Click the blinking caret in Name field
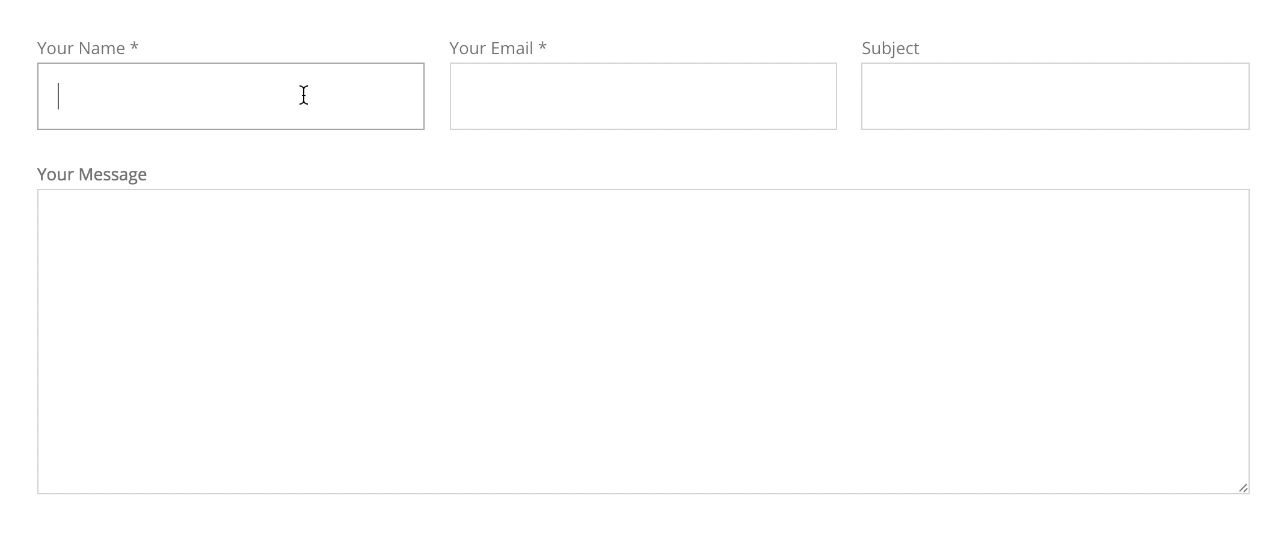The height and width of the screenshot is (534, 1281). coord(58,96)
